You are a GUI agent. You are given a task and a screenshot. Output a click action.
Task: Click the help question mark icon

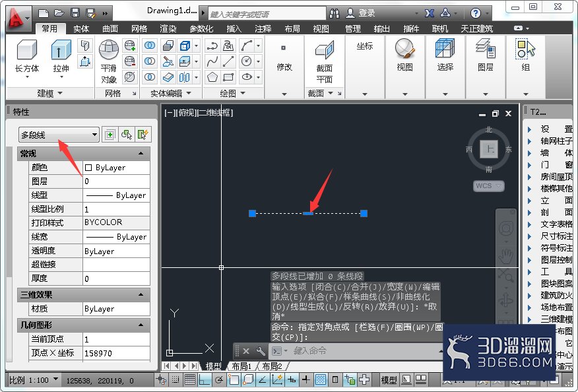[x=476, y=13]
